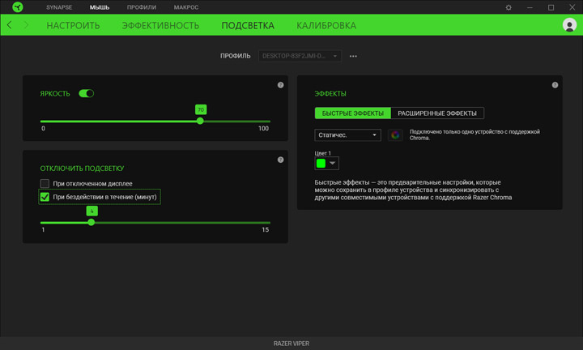Screen dimensions: 583x350
Task: Switch to НАСТРОИТЬ tab
Action: [x=73, y=25]
